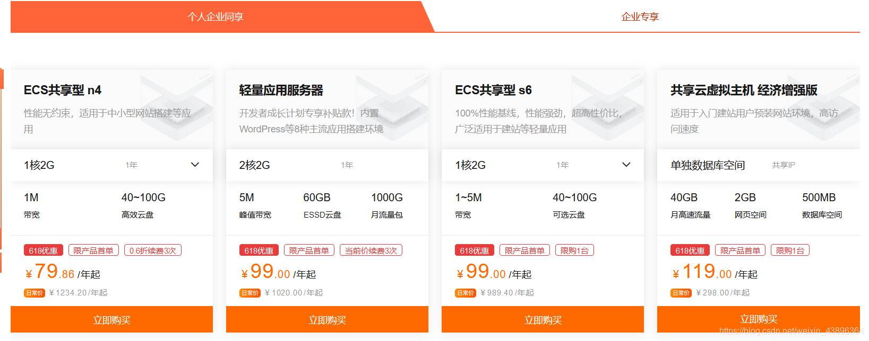Open 共享云虚拟主机 经济增强版 heading
Screen dimensions: 869x341
click(744, 90)
